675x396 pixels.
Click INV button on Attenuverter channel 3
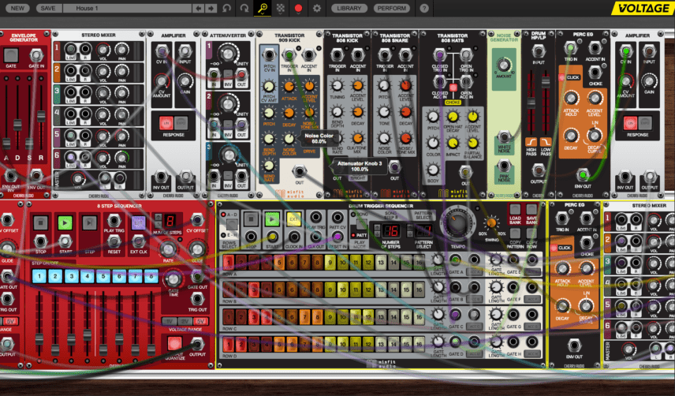point(228,176)
